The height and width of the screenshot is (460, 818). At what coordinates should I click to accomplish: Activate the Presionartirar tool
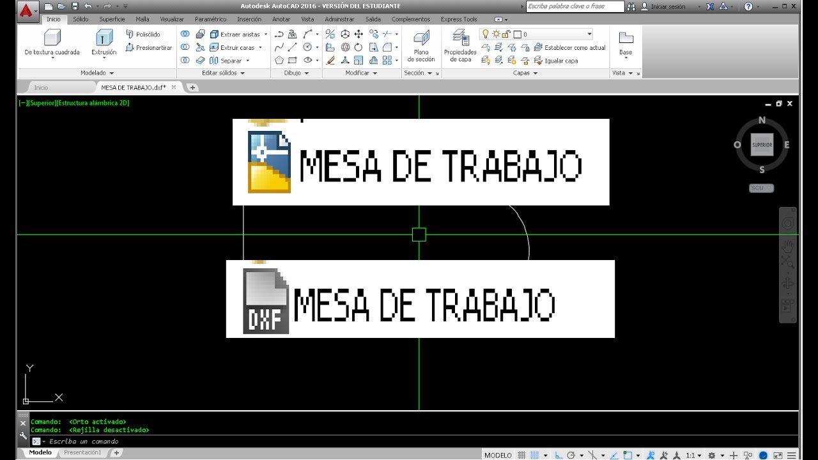point(149,47)
